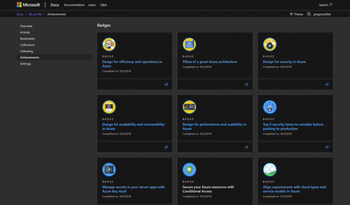350x205 pixels.
Task: Open the Q&A menu item
Action: 103,5
